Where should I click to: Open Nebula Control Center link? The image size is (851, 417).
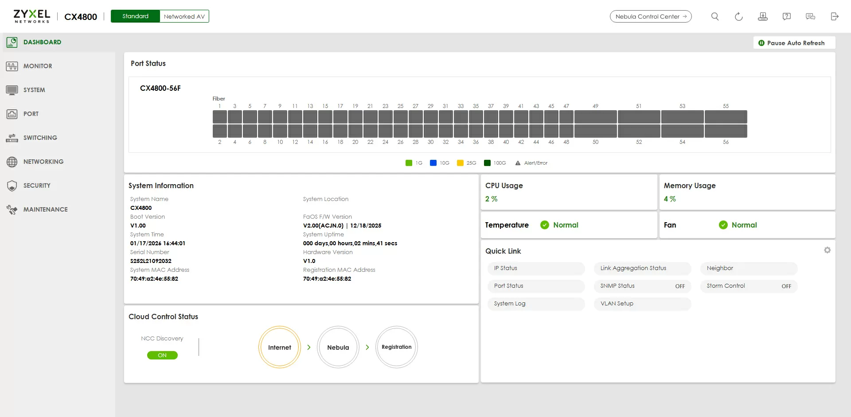point(650,16)
